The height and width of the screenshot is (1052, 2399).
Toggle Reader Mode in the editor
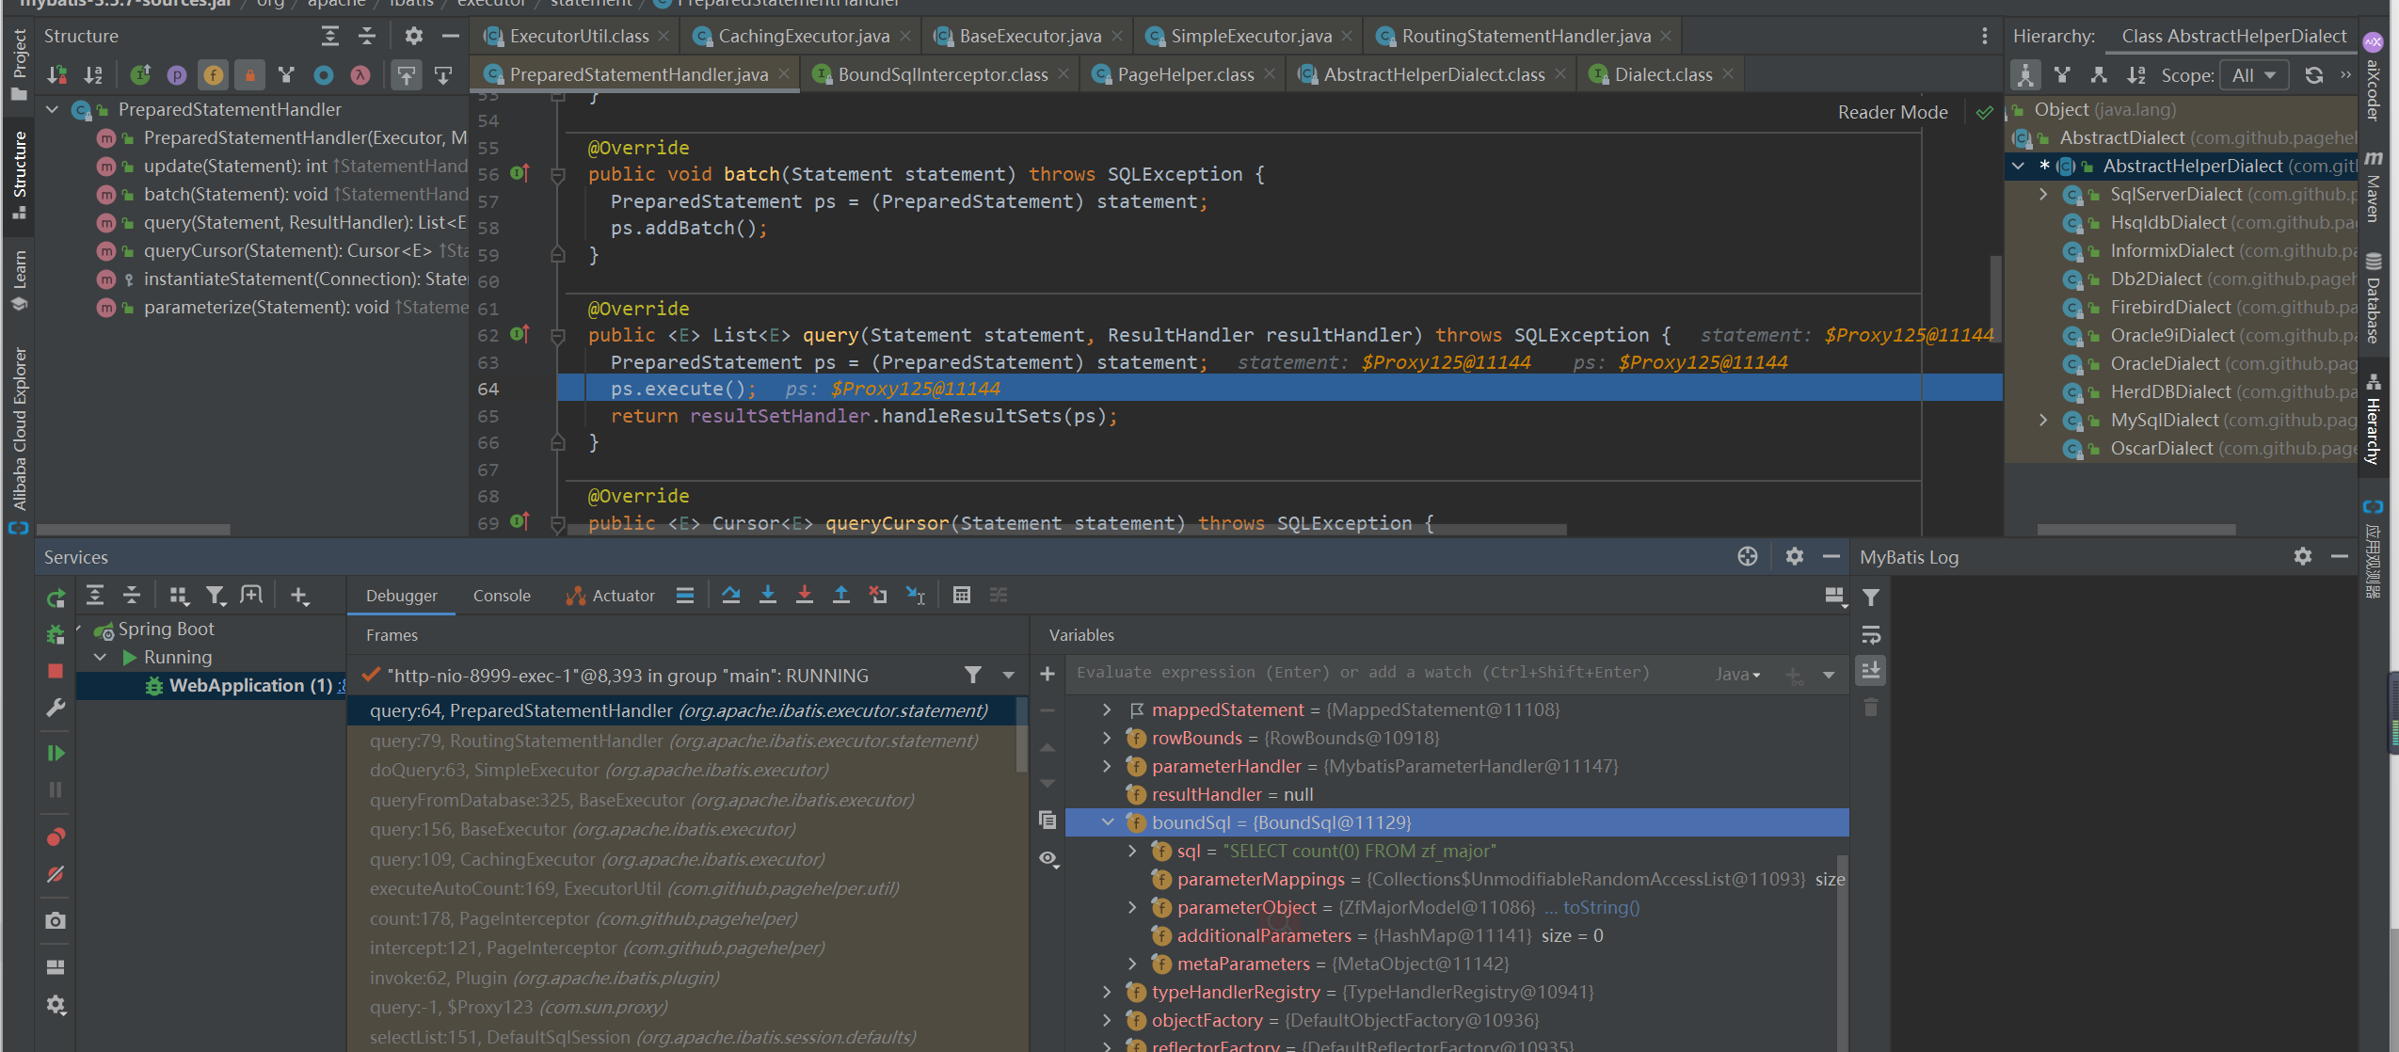(x=1892, y=112)
